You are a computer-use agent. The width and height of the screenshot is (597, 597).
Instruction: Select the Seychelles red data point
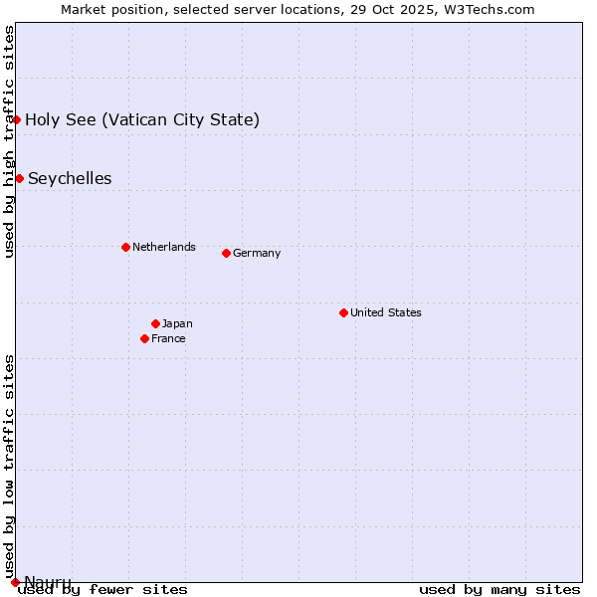[19, 179]
